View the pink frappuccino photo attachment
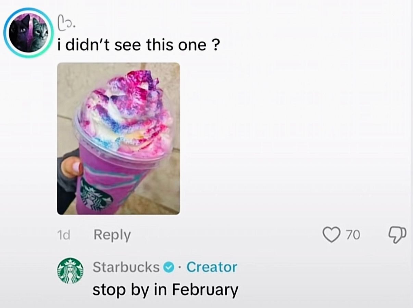 118,139
